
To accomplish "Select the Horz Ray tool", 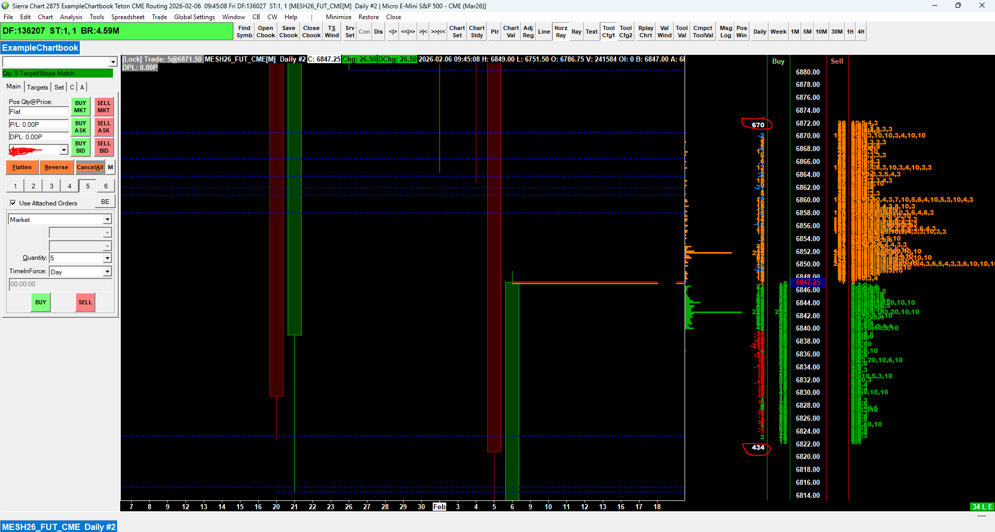I will 561,32.
